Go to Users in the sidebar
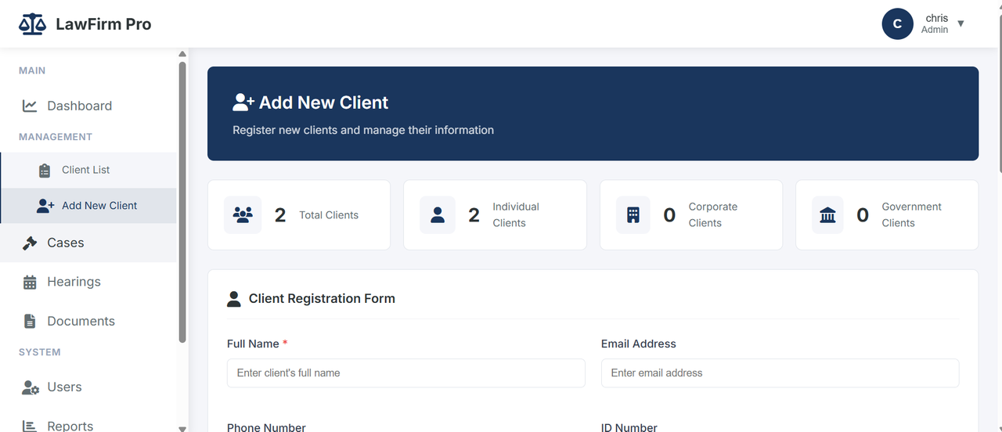 [88, 387]
